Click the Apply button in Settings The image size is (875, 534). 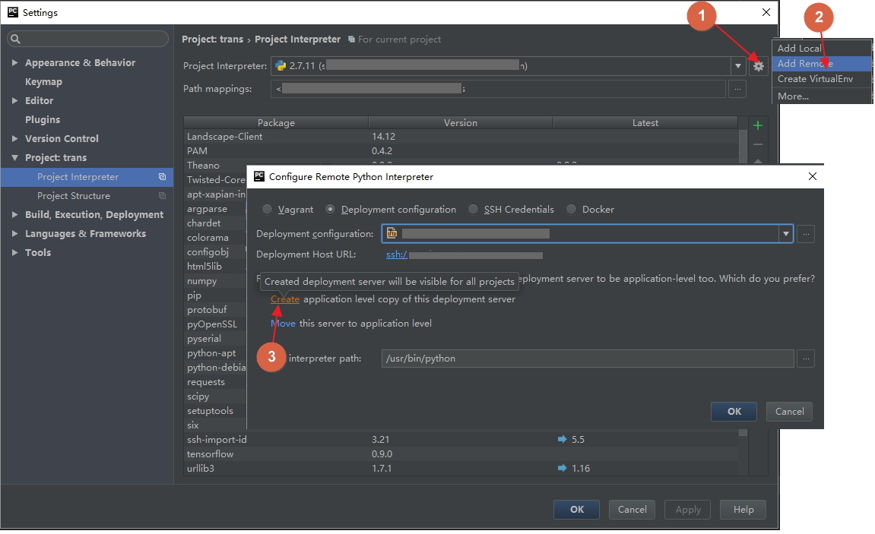687,510
